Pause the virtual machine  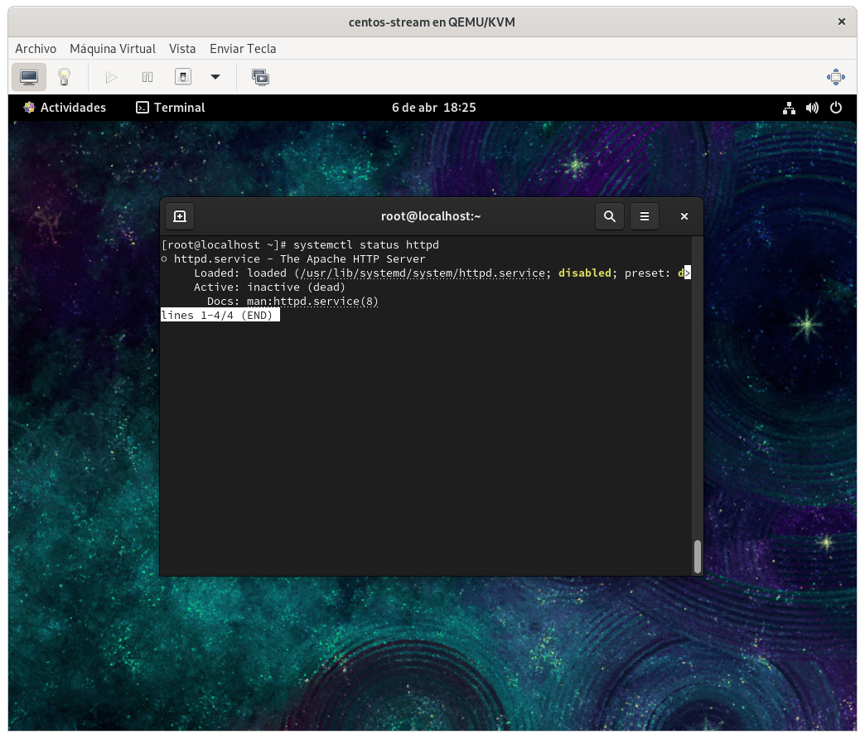point(147,77)
